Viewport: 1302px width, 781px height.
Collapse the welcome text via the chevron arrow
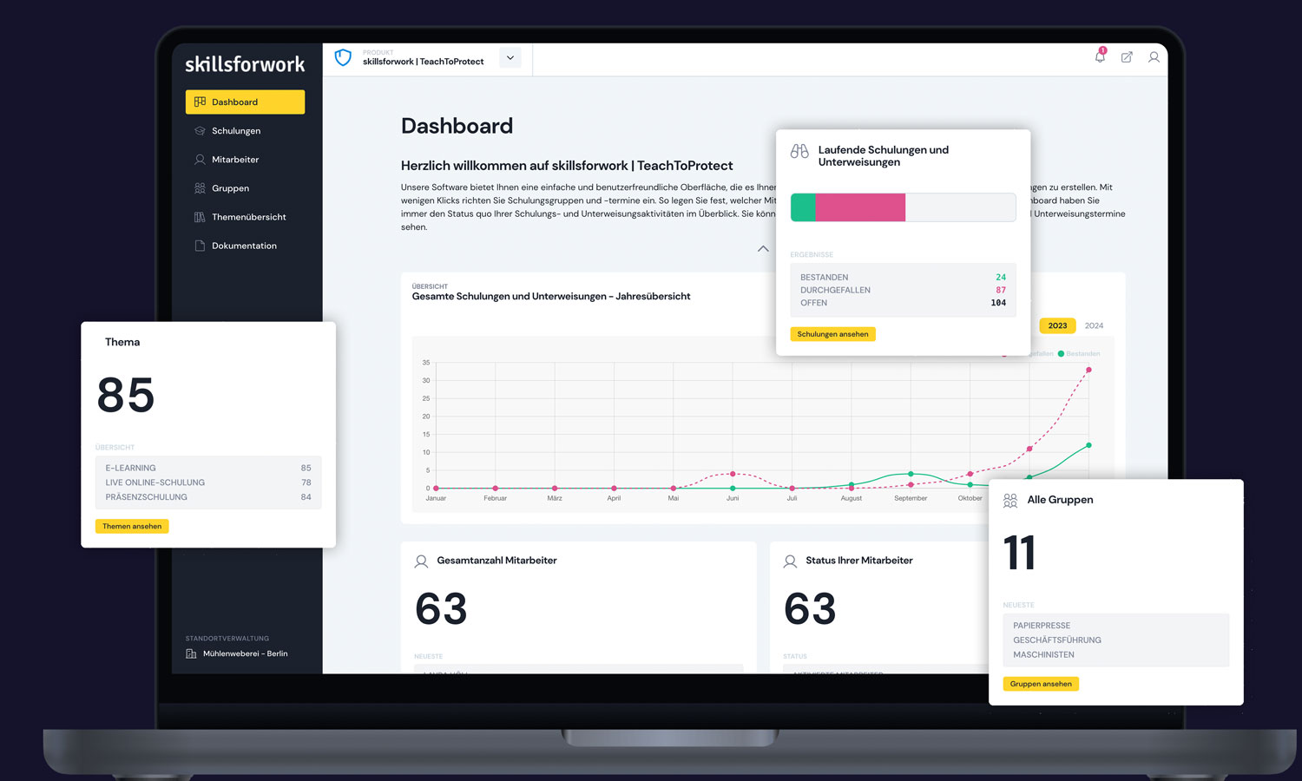[763, 249]
